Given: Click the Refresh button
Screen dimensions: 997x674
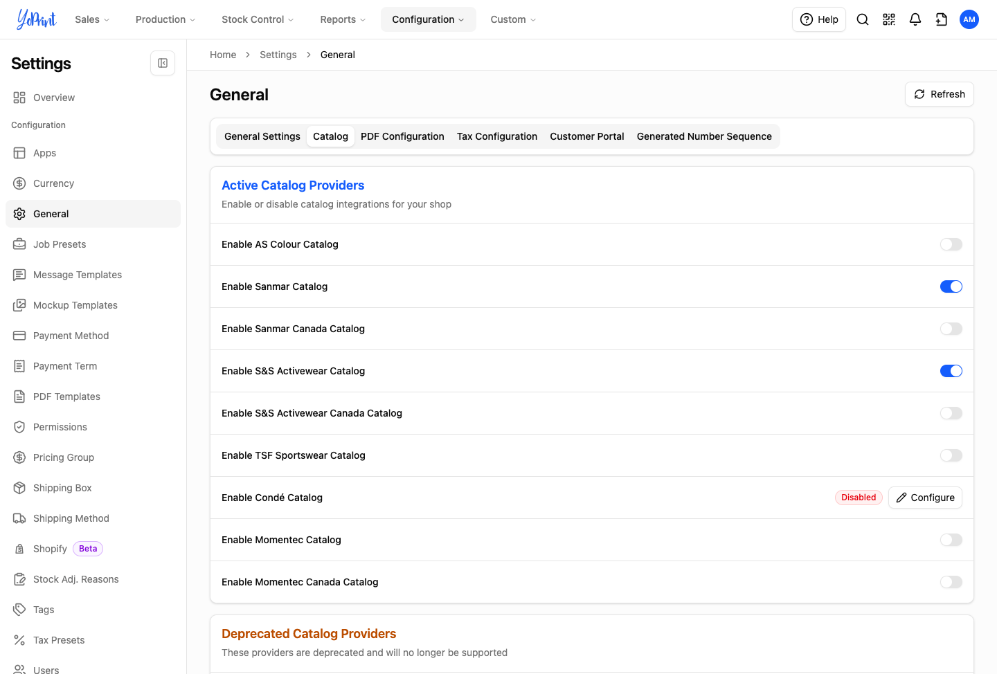Looking at the screenshot, I should point(939,94).
